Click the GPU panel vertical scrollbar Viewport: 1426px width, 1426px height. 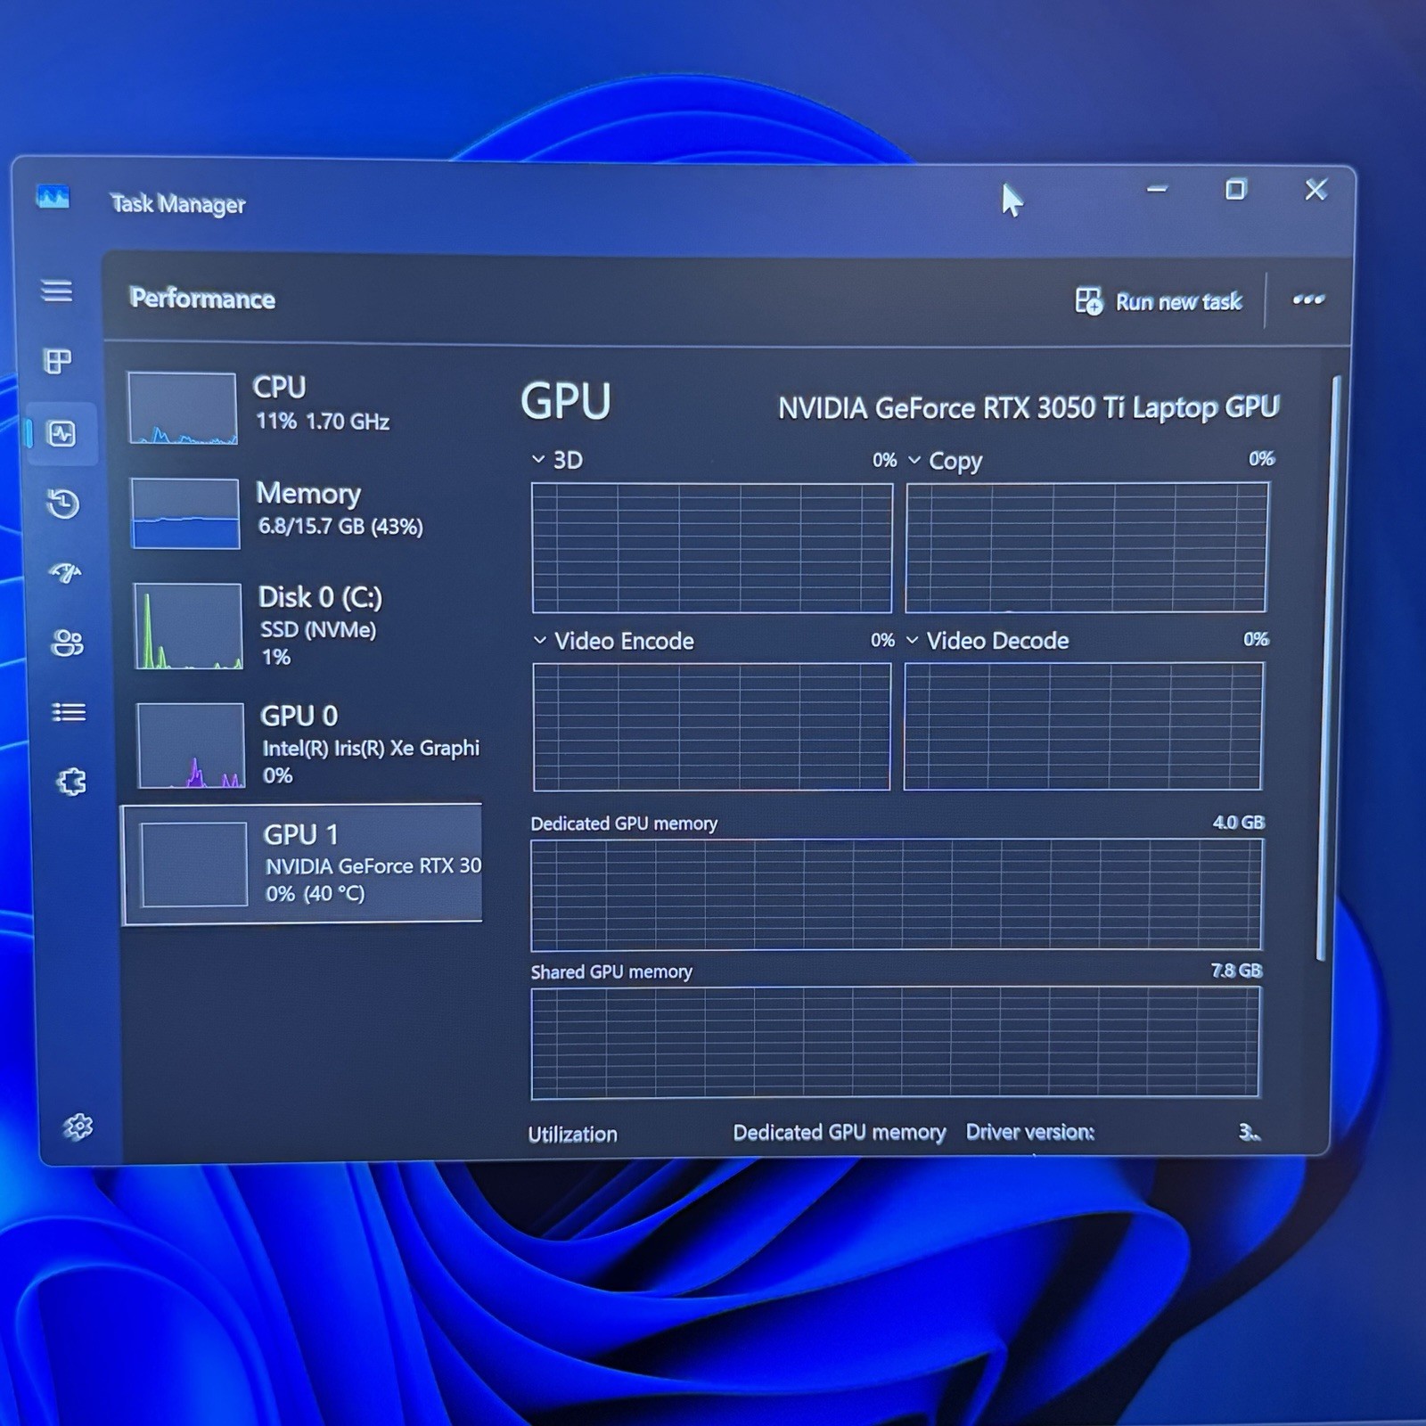pyautogui.click(x=1328, y=668)
